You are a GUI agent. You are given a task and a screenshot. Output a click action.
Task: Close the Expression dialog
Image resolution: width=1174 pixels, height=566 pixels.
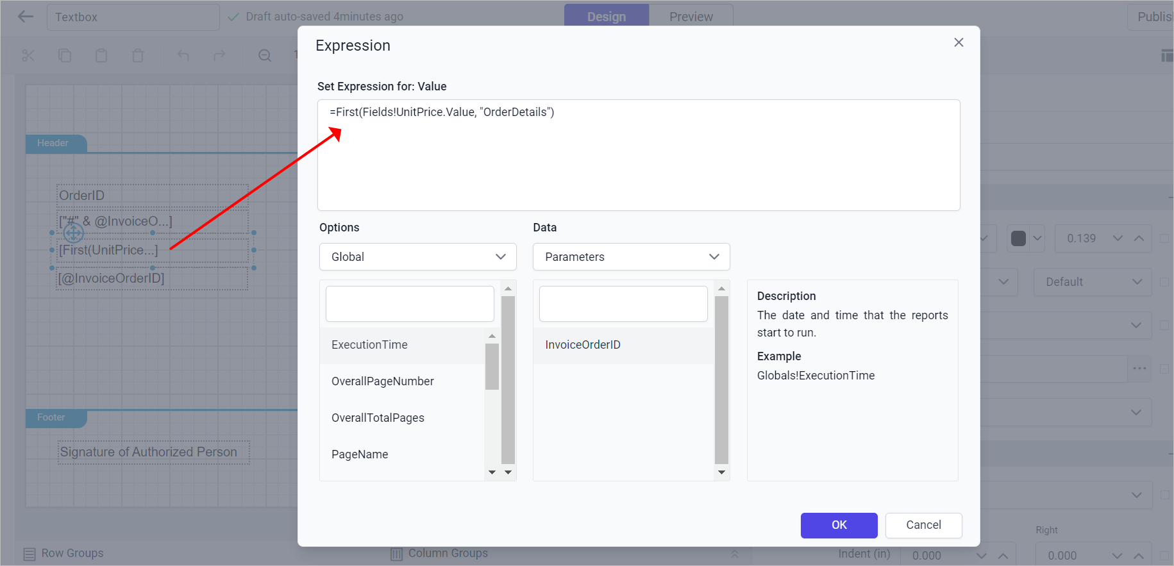click(959, 42)
